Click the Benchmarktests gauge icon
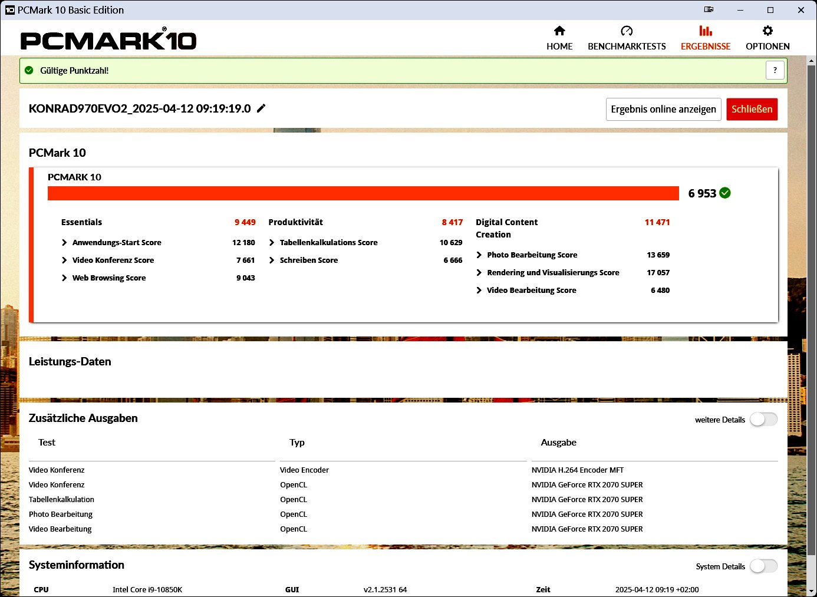 [627, 31]
